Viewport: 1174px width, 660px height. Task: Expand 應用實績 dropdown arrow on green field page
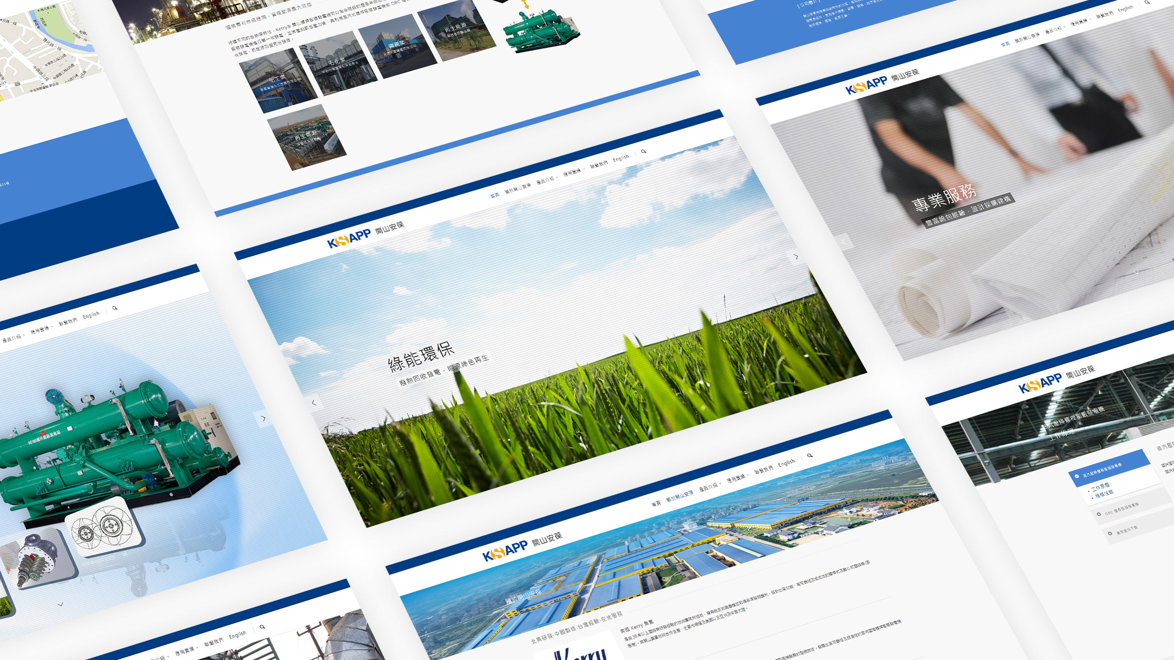(x=584, y=169)
